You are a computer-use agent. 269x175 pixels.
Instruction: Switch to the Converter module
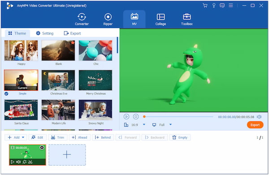coord(82,19)
